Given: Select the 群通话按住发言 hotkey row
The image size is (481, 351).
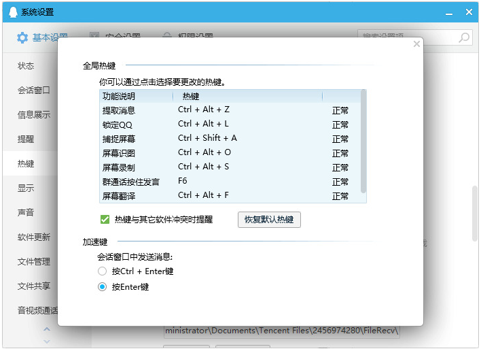Looking at the screenshot, I should tap(230, 182).
